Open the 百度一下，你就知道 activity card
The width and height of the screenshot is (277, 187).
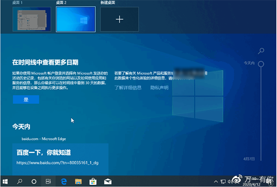click(60, 157)
